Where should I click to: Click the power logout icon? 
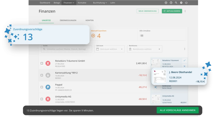coord(186,2)
